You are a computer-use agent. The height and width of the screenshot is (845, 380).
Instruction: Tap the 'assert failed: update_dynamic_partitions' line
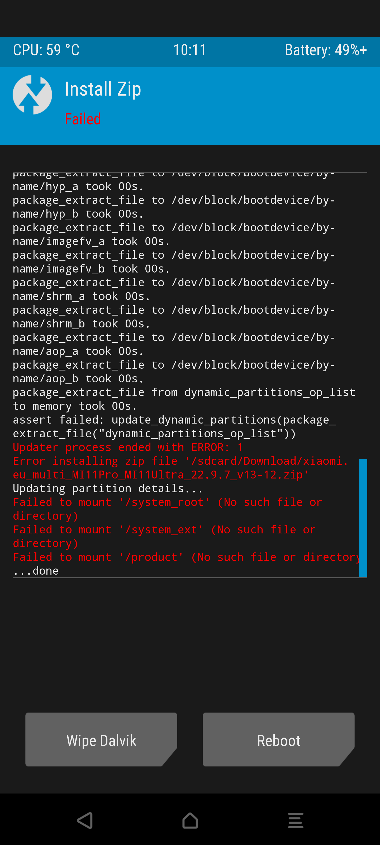pyautogui.click(x=174, y=427)
